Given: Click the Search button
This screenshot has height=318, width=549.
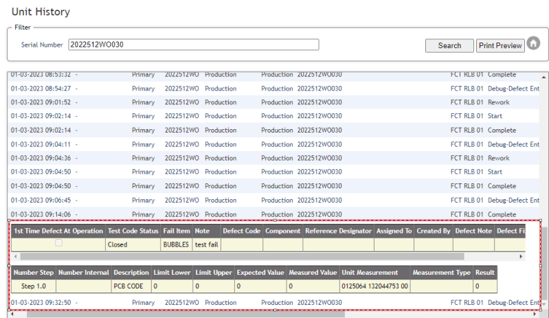Looking at the screenshot, I should (449, 45).
